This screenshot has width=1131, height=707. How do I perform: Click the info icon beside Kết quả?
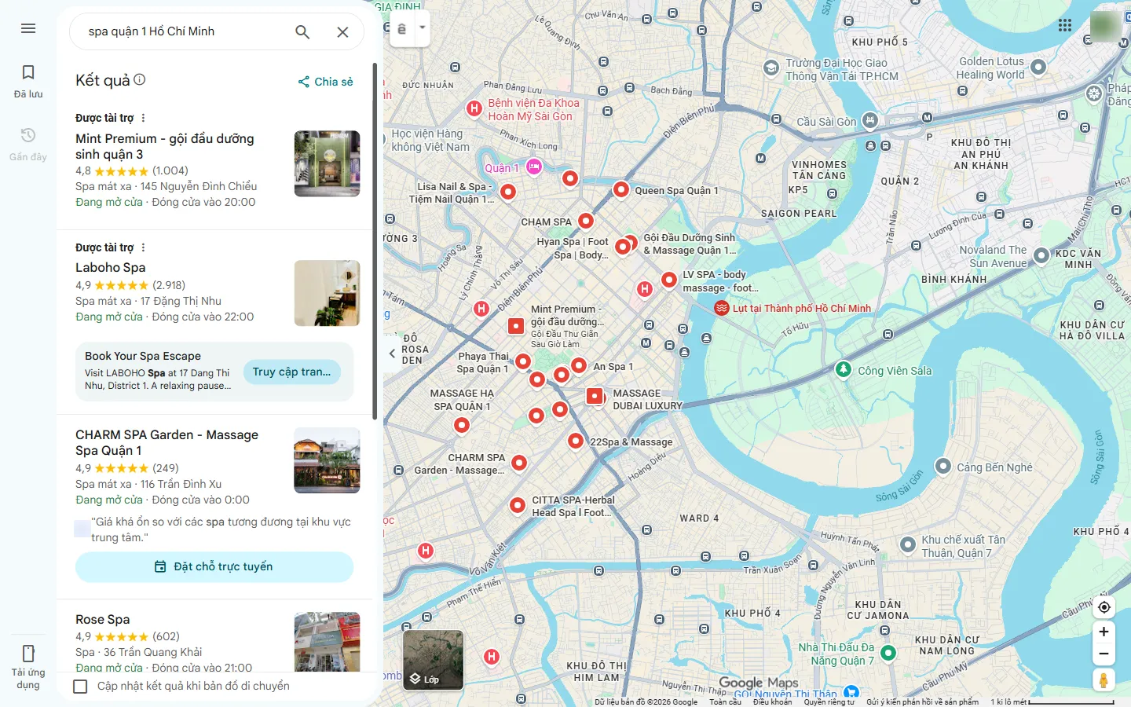[140, 79]
